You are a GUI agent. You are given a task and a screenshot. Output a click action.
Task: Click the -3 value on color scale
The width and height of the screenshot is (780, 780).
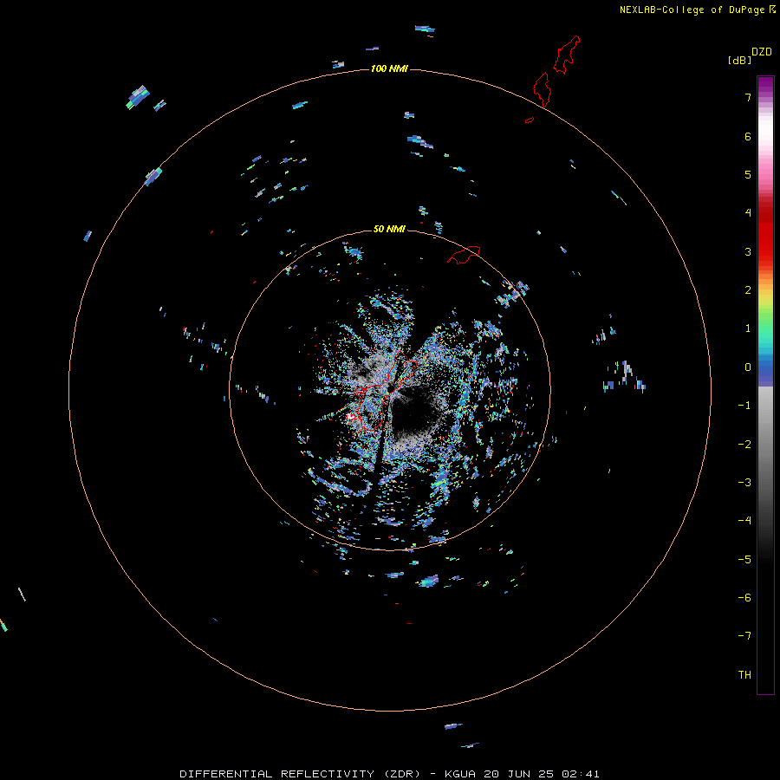[744, 483]
